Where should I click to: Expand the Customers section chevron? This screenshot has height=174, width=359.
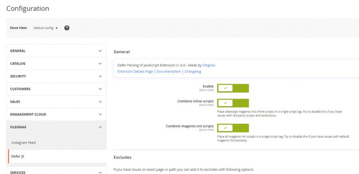click(x=100, y=89)
